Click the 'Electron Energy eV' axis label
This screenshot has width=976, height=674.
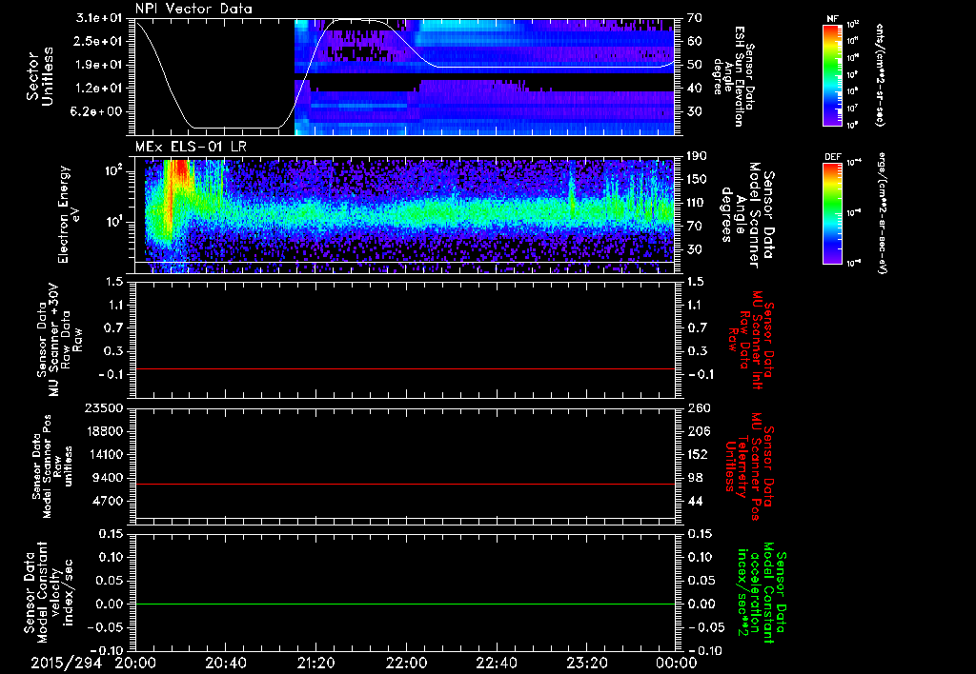pyautogui.click(x=69, y=214)
